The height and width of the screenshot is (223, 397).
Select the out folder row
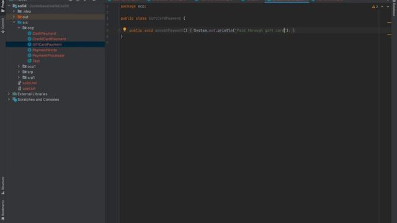pyautogui.click(x=55, y=17)
